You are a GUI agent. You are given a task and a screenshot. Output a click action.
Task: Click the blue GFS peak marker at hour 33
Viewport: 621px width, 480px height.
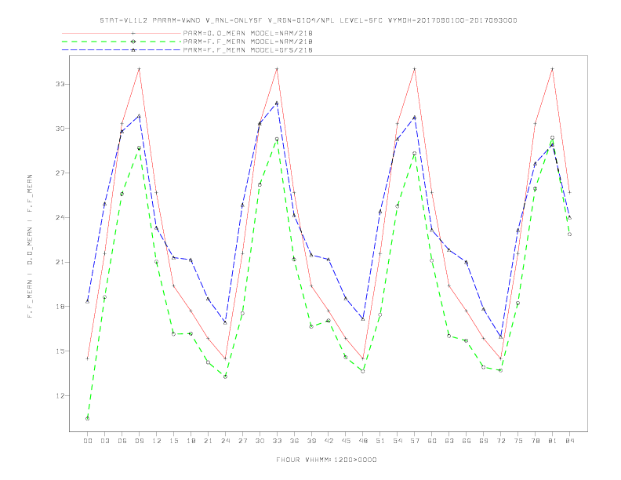coord(277,103)
